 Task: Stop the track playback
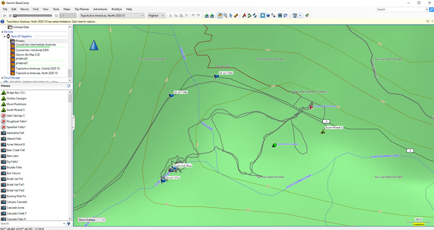[10, 16]
